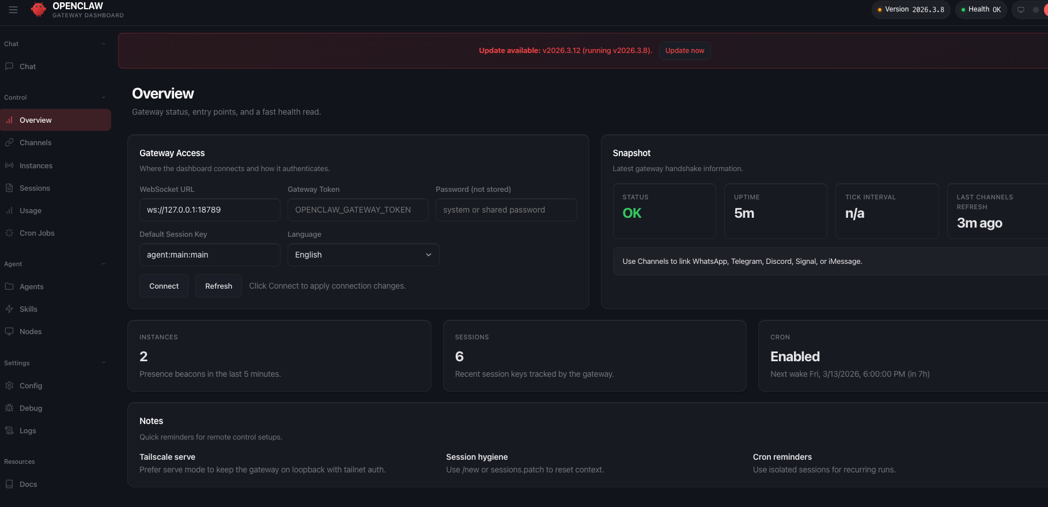
Task: Click the Sessions card showing 6
Action: 595,356
